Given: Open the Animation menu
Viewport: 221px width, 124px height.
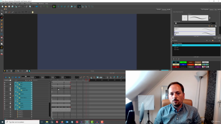Looking at the screenshot, I should point(34,3).
